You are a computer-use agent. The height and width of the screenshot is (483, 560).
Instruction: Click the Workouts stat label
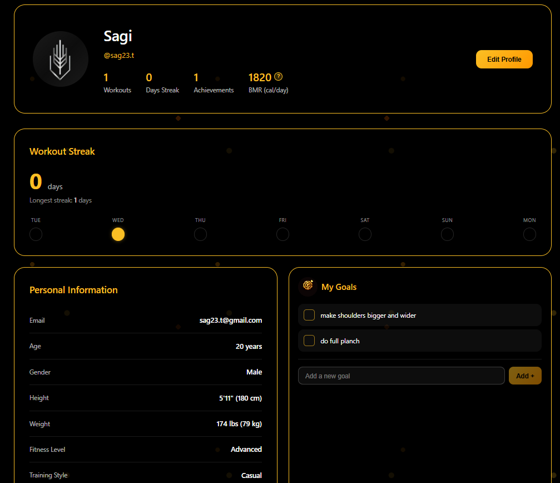pyautogui.click(x=117, y=90)
